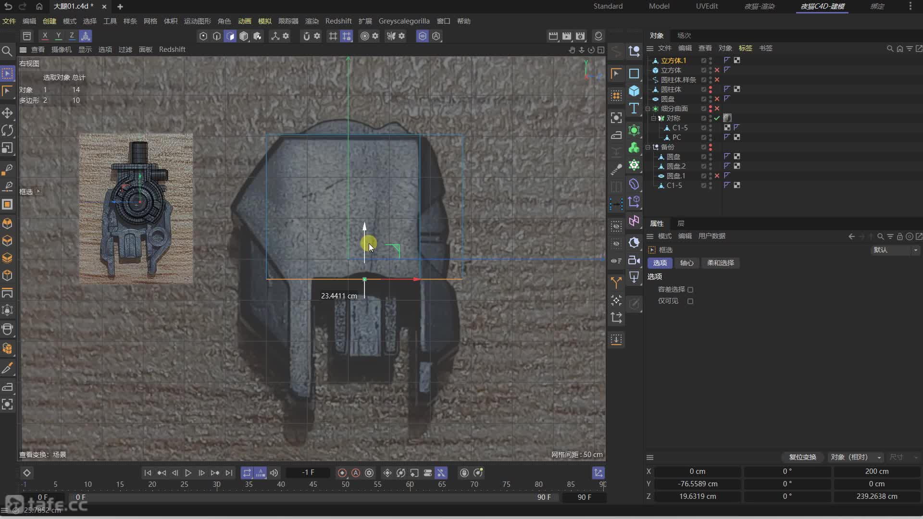923x519 pixels.
Task: Select the Rotate tool in left toolbar
Action: click(x=7, y=130)
